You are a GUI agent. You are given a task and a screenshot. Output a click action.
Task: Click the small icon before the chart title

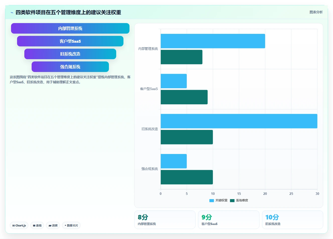(x=12, y=13)
